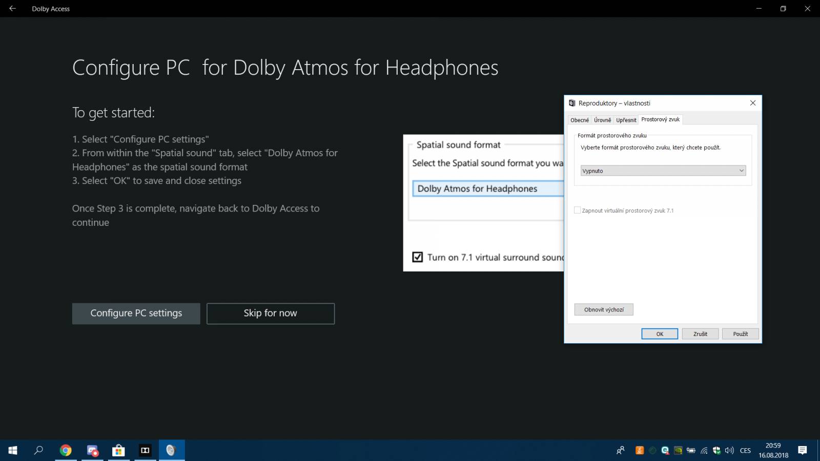Open the Windows Start menu
The width and height of the screenshot is (820, 461).
[x=13, y=450]
